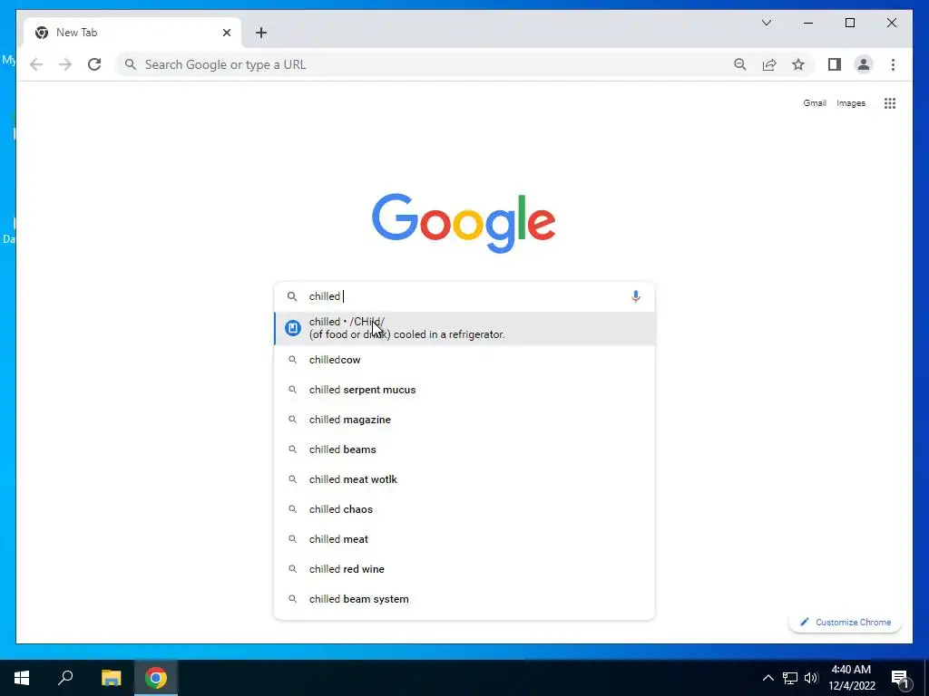
Task: Select the chilled chaos suggestion
Action: pos(464,509)
